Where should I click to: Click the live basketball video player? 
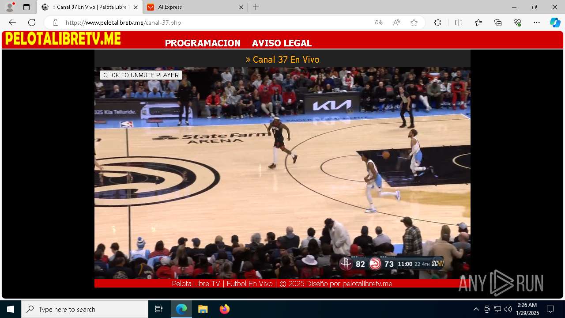click(x=282, y=173)
